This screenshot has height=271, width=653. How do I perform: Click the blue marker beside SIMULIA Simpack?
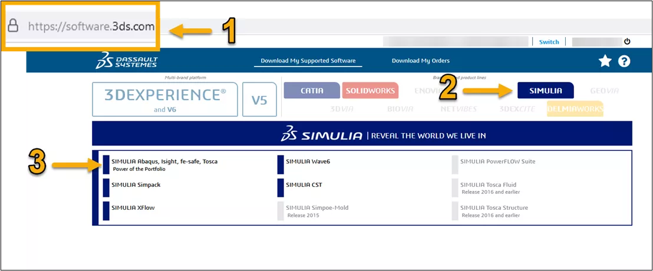[x=105, y=188]
